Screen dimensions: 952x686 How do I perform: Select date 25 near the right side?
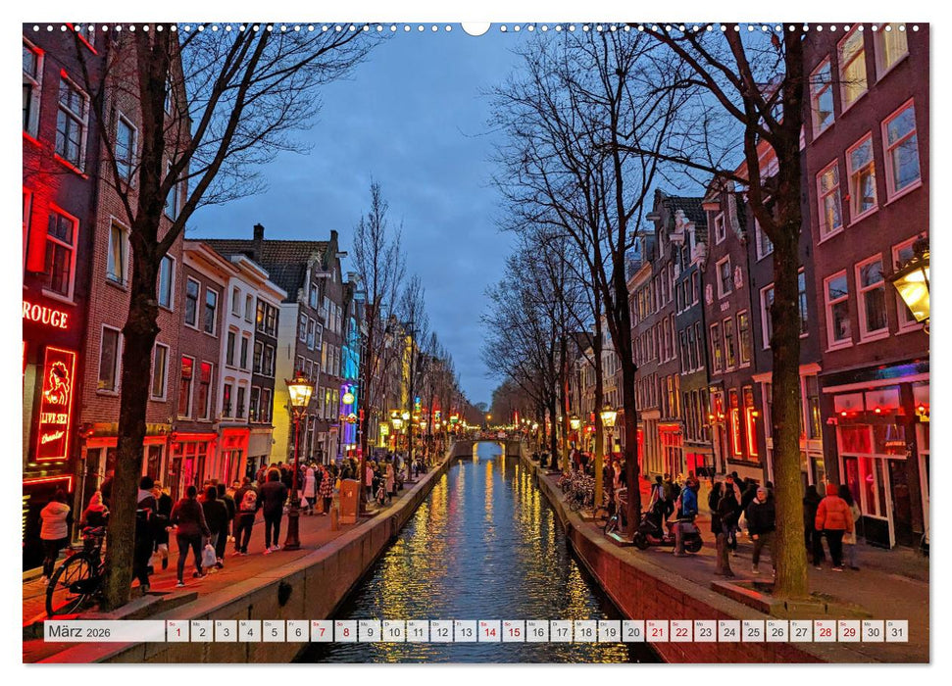pos(753,634)
